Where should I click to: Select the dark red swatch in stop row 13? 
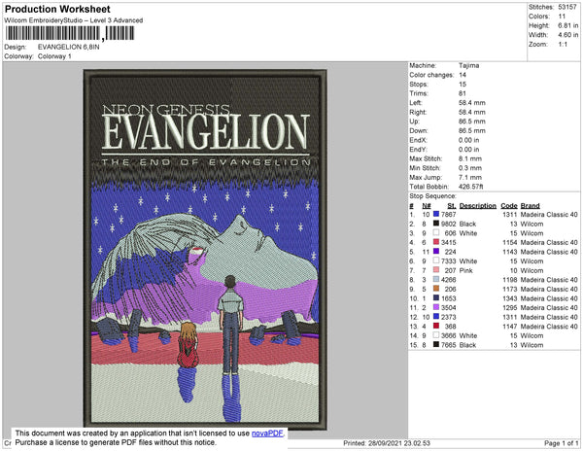coord(436,326)
